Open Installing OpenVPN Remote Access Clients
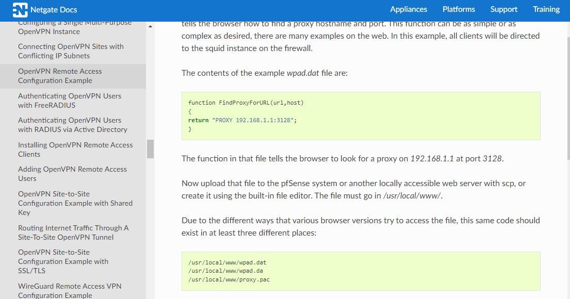The height and width of the screenshot is (299, 570). 75,149
